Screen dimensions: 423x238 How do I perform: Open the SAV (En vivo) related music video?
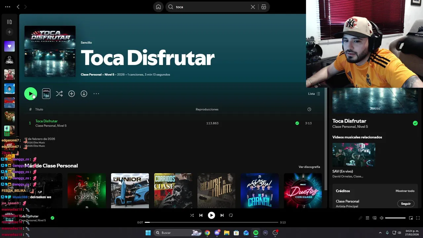point(354,155)
